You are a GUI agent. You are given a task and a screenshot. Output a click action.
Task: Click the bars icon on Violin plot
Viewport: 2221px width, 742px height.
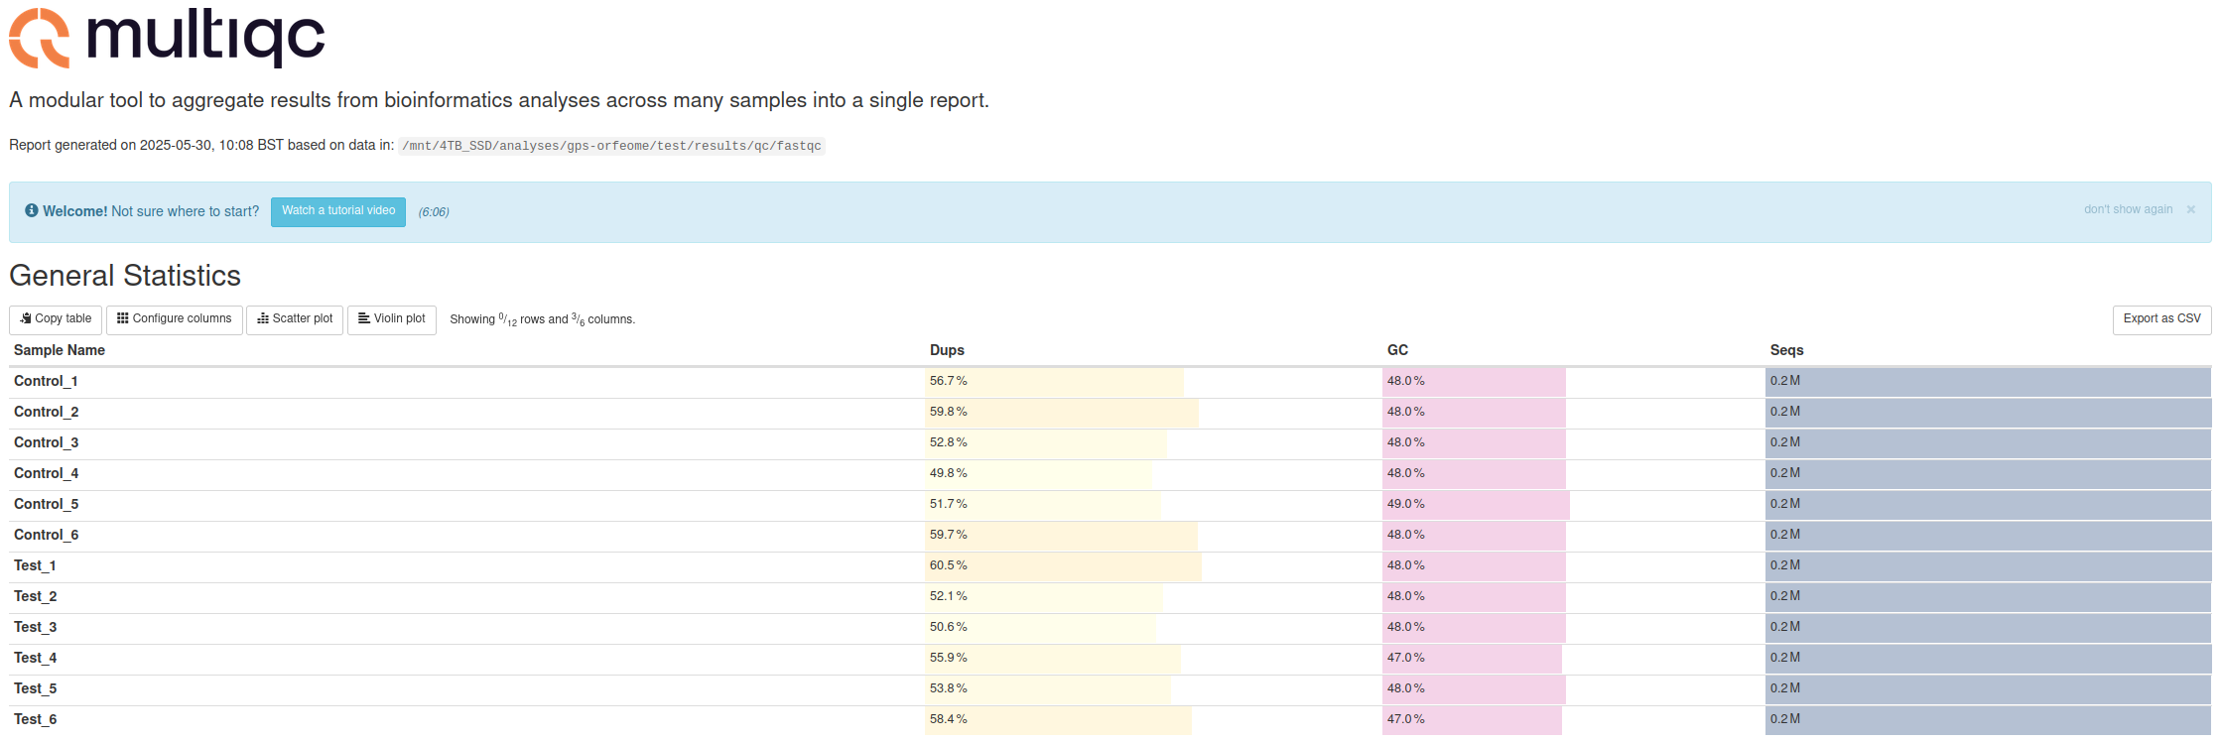[364, 318]
